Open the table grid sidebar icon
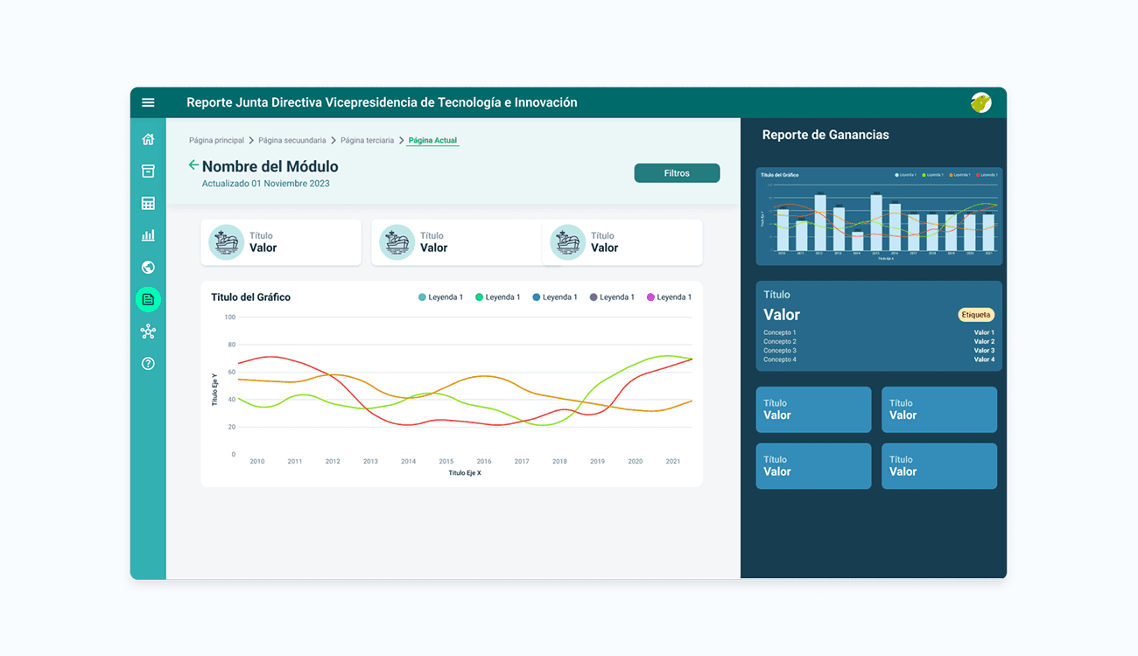 (148, 203)
